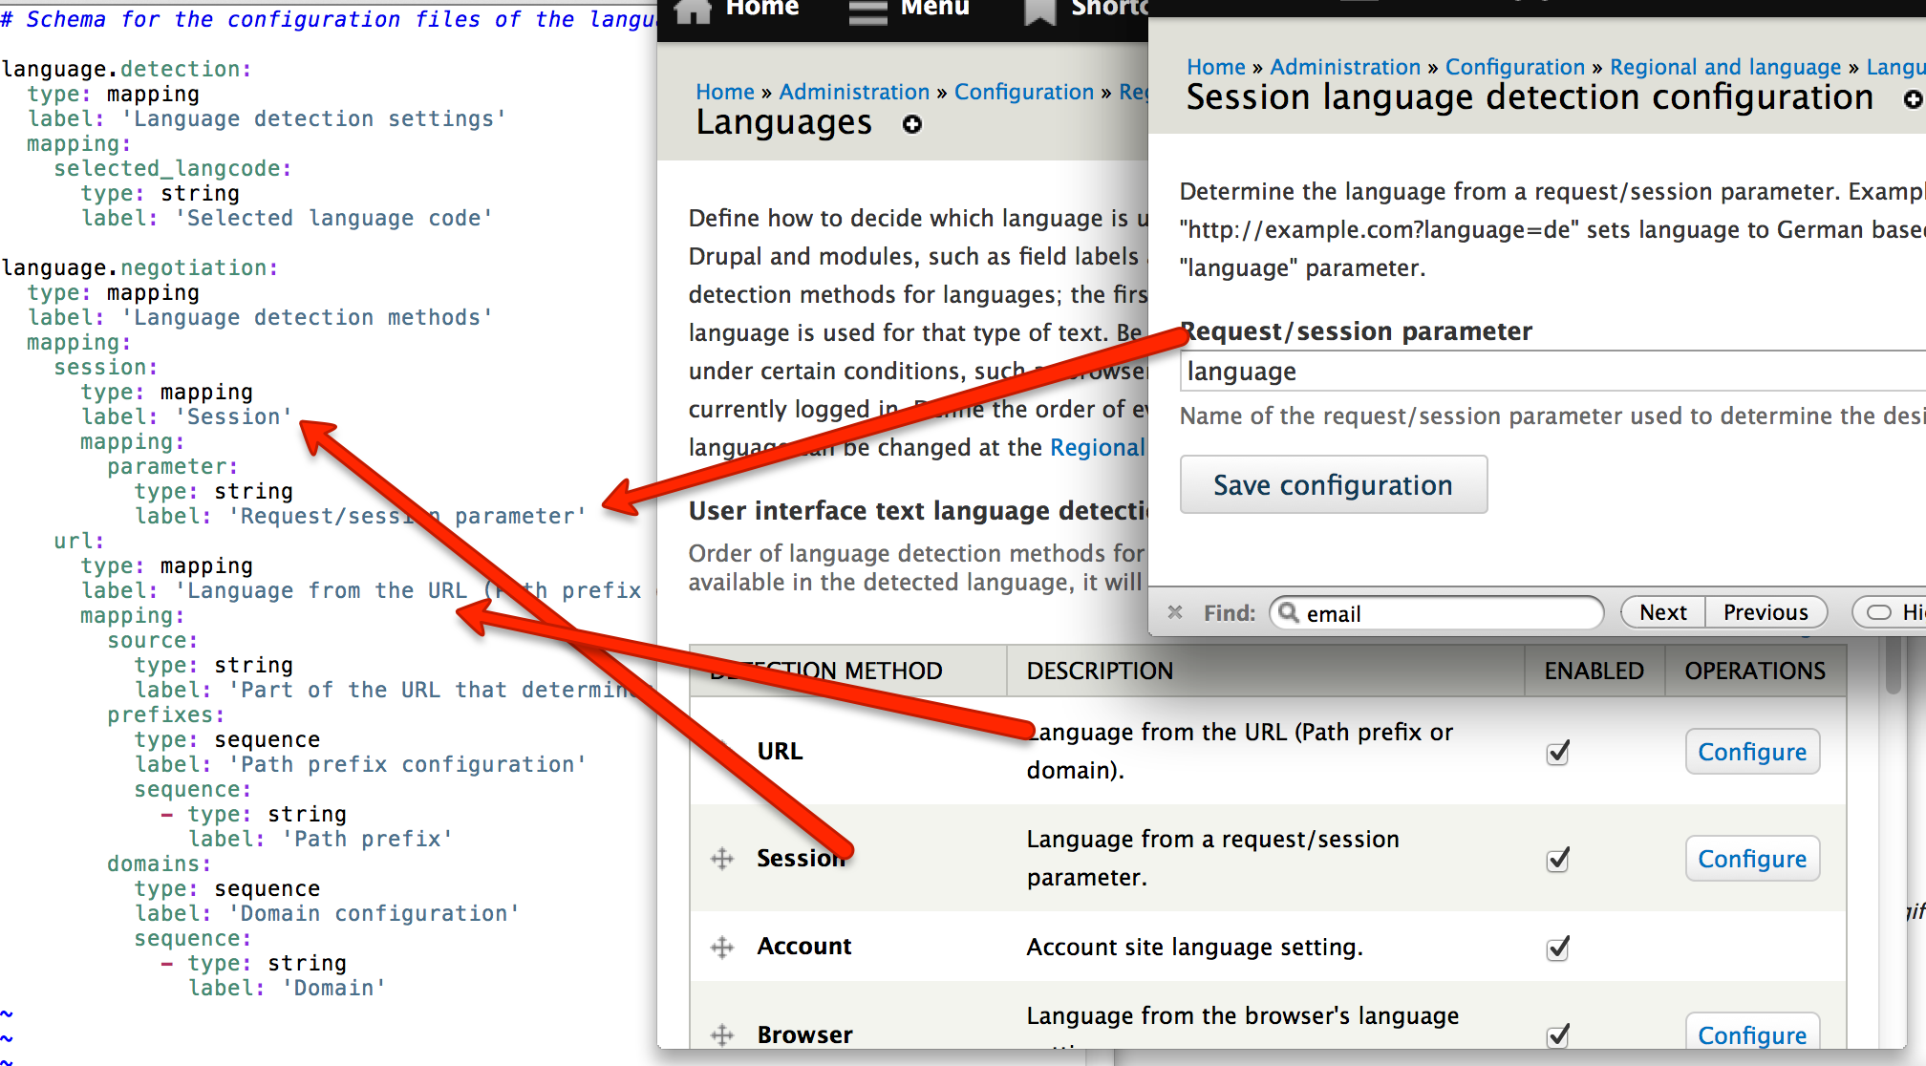Disable the Enabled checkbox for Account method
Viewport: 1926px width, 1066px height.
point(1557,948)
